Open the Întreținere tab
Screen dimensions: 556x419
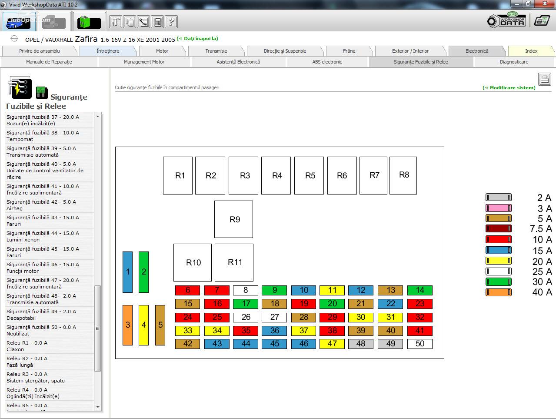click(x=108, y=51)
